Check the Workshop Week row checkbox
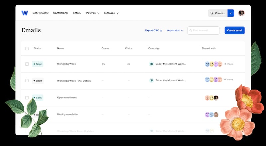This screenshot has width=266, height=146. point(27,64)
